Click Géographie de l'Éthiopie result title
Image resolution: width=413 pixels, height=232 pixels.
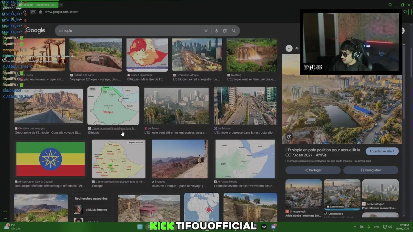[x=48, y=132]
